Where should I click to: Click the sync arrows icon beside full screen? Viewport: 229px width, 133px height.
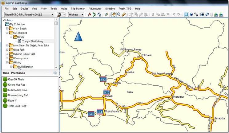tap(207, 14)
